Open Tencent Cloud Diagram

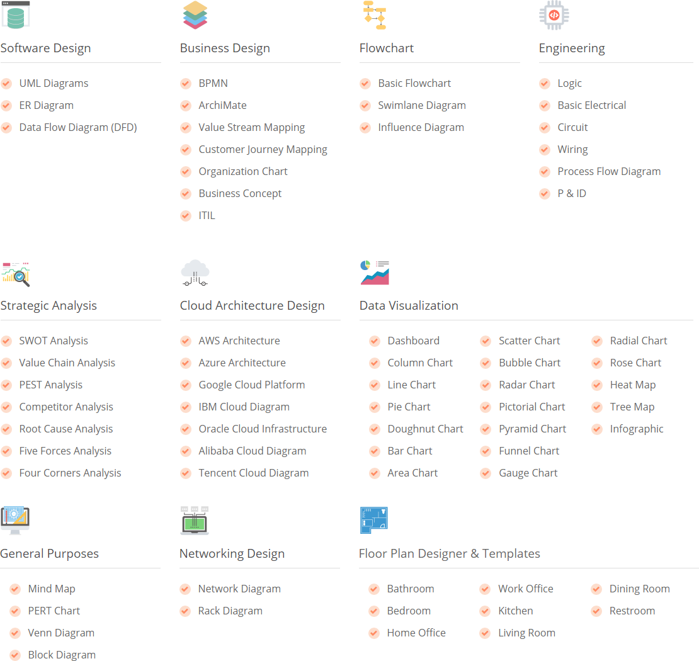point(254,473)
